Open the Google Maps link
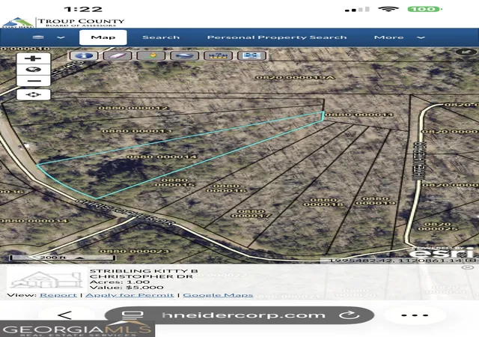 [218, 295]
